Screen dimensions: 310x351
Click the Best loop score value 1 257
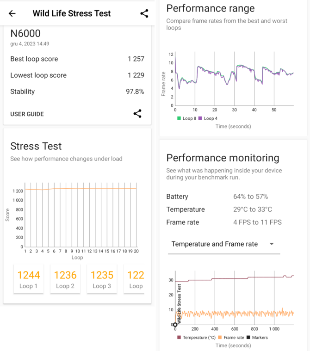[x=136, y=59]
